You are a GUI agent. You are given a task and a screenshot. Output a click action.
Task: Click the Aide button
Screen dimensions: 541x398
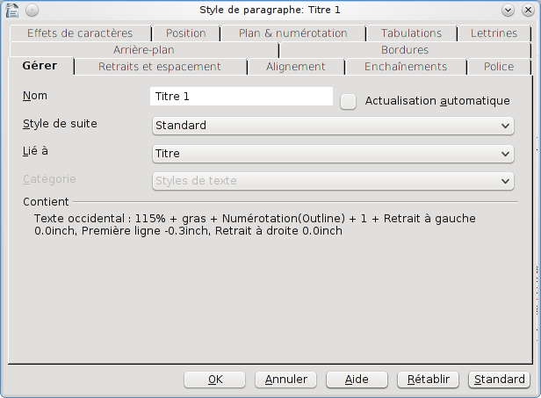tap(357, 380)
